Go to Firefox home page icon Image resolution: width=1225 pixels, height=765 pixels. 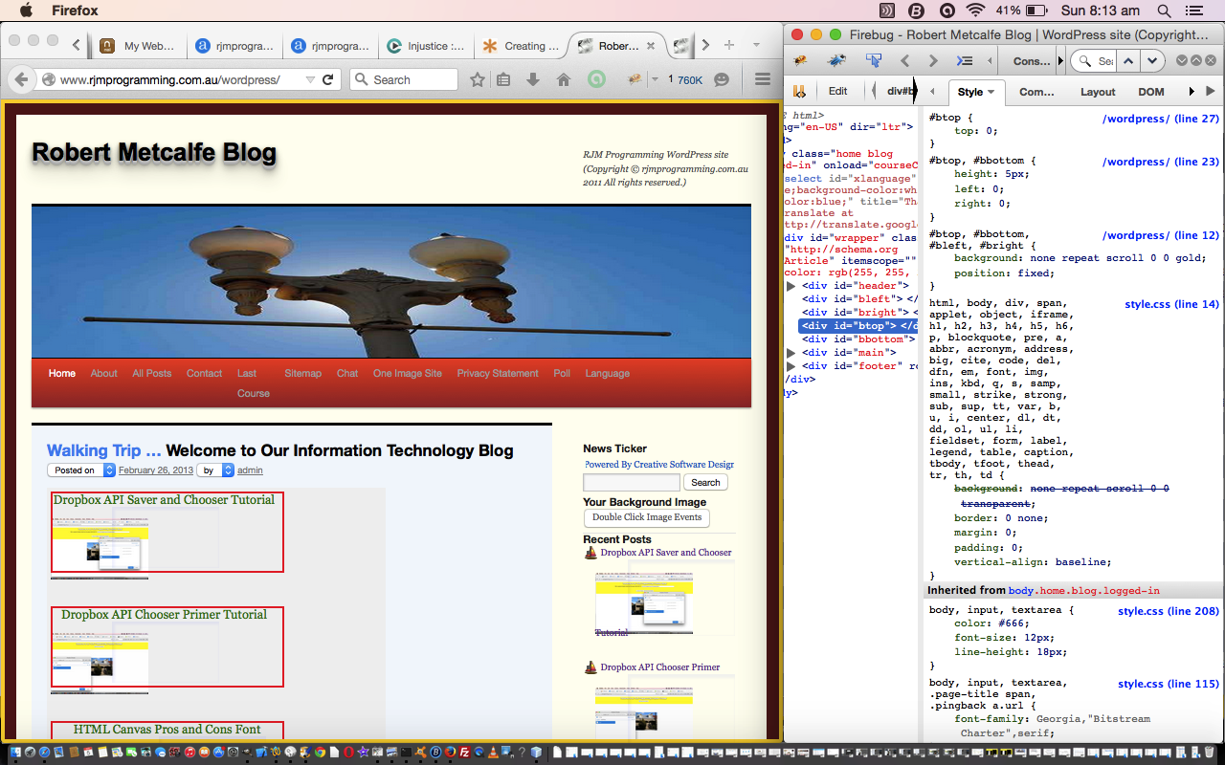pos(564,79)
